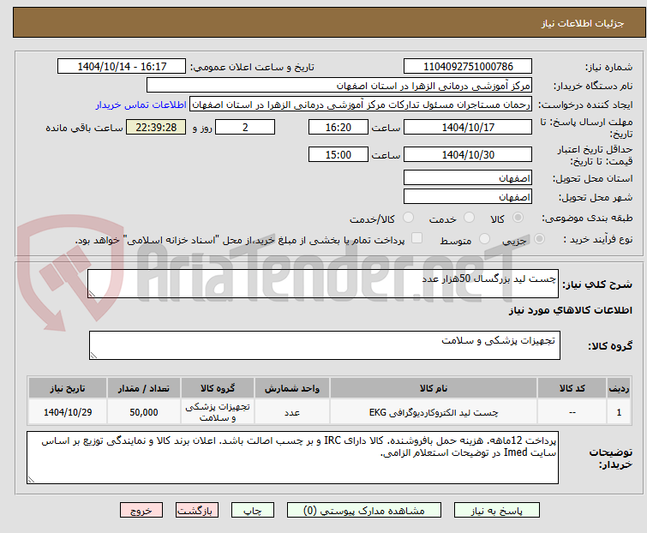Click the unit cell عدد
Screen dimensions: 647x533
[292, 411]
